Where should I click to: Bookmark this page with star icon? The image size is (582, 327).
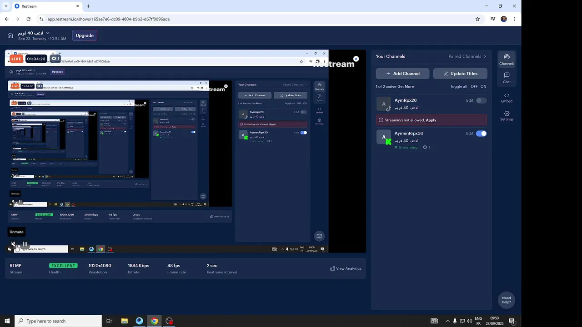(477, 19)
